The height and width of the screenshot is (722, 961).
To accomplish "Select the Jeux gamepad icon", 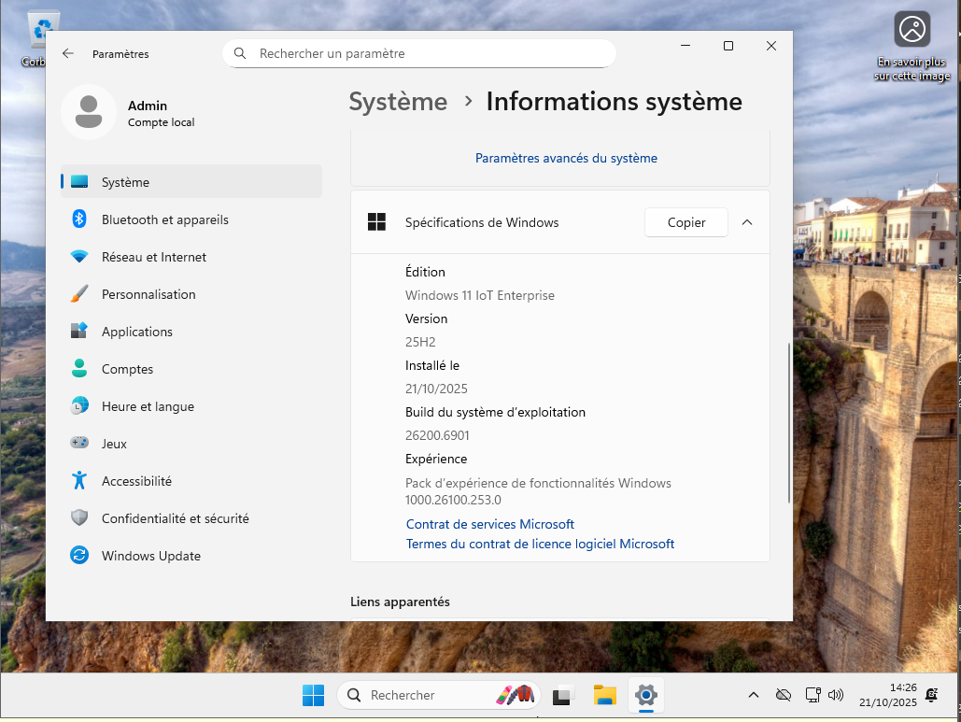I will [79, 444].
